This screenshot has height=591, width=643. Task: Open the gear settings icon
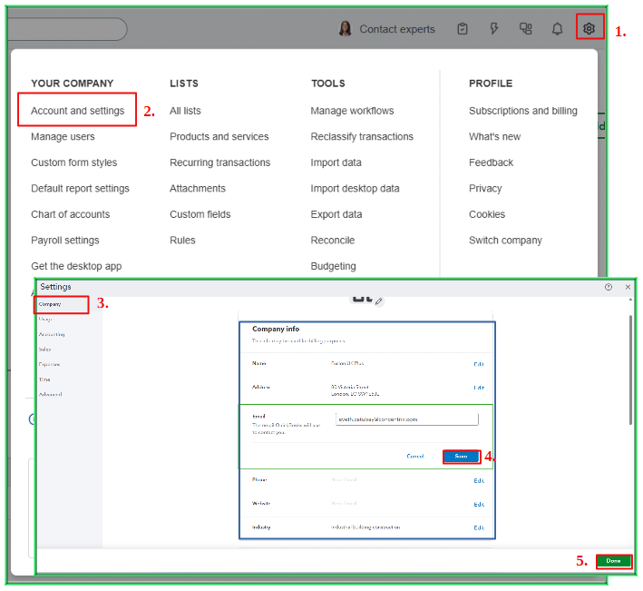point(589,29)
